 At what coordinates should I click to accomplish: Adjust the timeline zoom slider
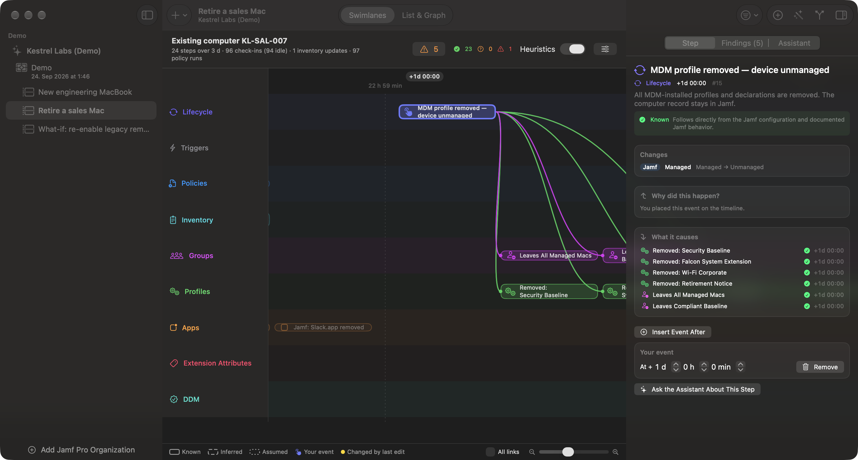click(x=574, y=452)
